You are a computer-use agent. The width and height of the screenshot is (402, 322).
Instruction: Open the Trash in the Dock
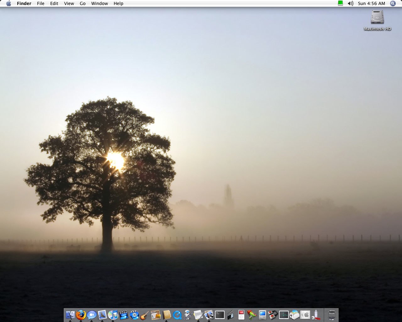point(332,315)
